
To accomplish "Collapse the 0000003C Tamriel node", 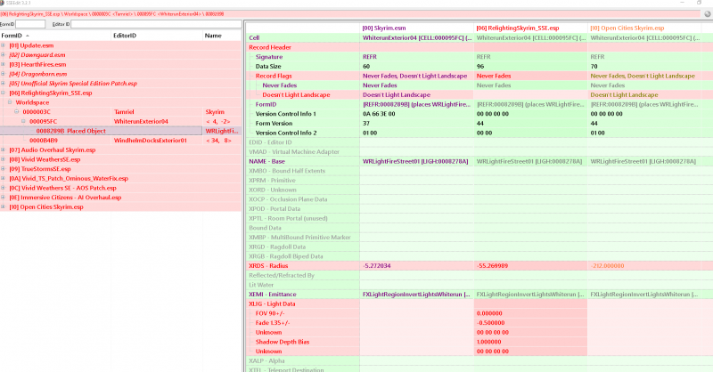I will (x=16, y=112).
